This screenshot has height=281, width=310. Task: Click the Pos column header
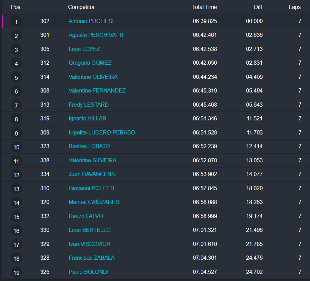click(16, 7)
